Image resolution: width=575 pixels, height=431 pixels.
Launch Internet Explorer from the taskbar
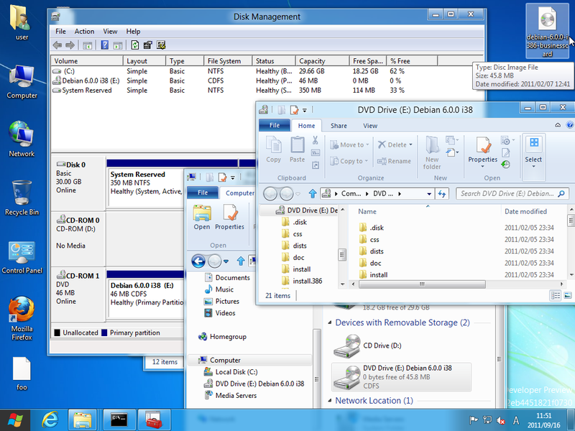click(50, 420)
